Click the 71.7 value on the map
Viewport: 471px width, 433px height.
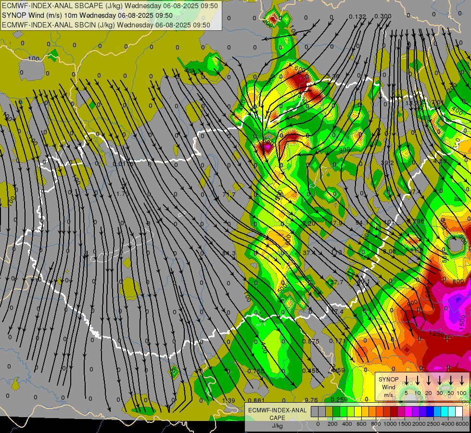[229, 195]
